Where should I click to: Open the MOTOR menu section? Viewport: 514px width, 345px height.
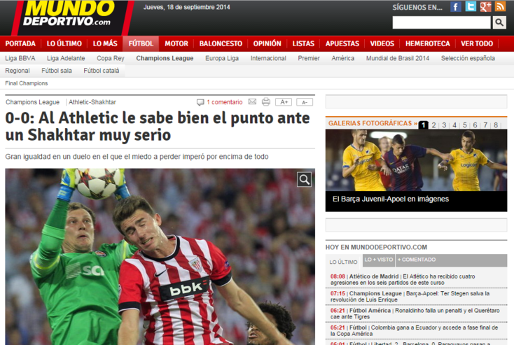(176, 43)
